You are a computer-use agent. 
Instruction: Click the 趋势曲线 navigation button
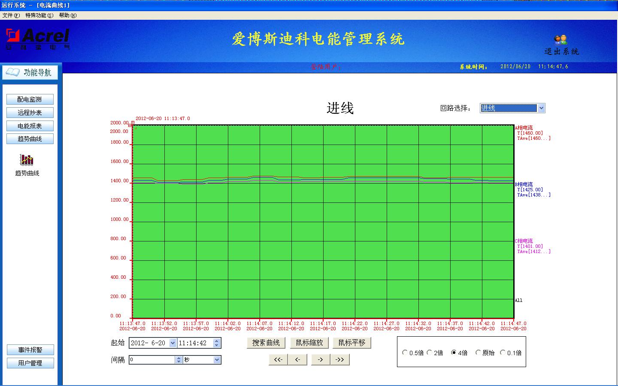30,139
